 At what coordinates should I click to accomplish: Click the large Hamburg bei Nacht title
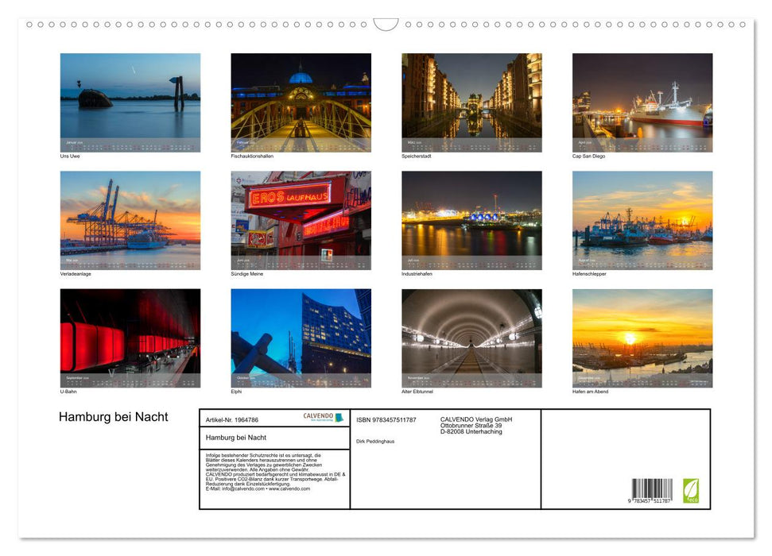tap(114, 417)
